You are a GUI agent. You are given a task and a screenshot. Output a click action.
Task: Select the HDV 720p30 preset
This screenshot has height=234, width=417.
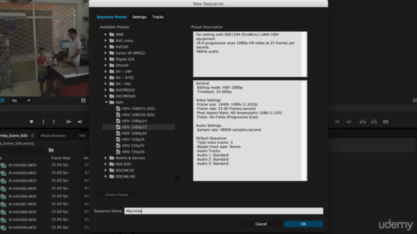pyautogui.click(x=133, y=151)
